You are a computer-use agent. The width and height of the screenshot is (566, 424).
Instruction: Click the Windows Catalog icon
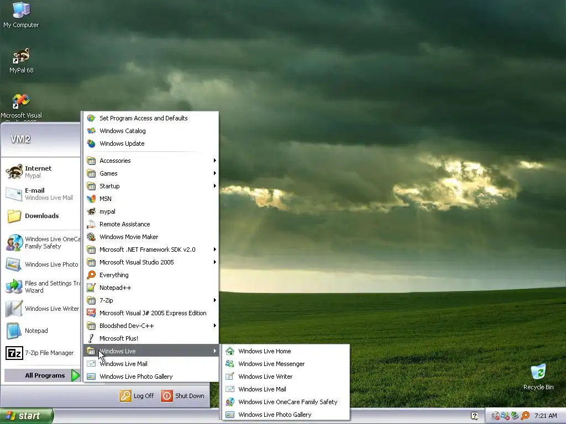(91, 131)
